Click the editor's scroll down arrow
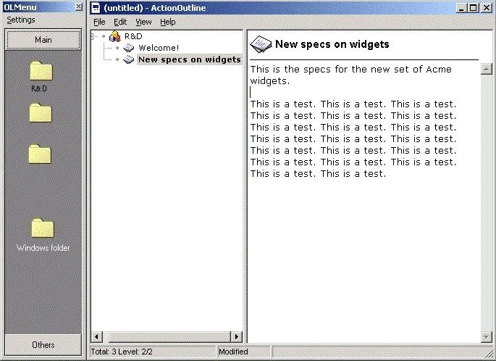This screenshot has height=361, width=496. pos(486,337)
